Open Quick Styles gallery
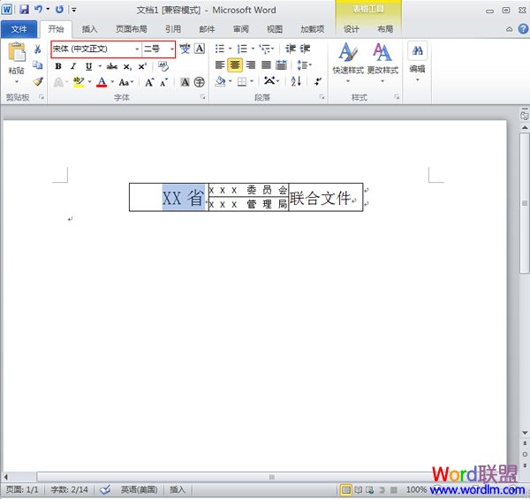This screenshot has width=530, height=499. tap(348, 63)
